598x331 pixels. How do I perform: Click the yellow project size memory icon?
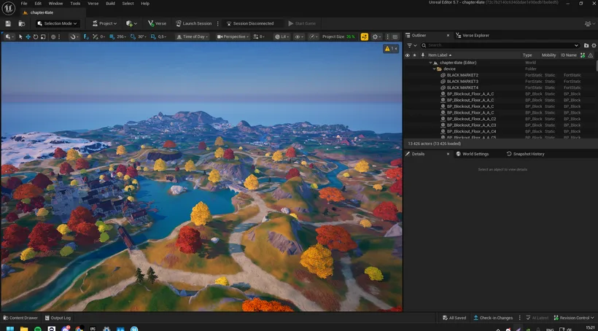click(364, 37)
